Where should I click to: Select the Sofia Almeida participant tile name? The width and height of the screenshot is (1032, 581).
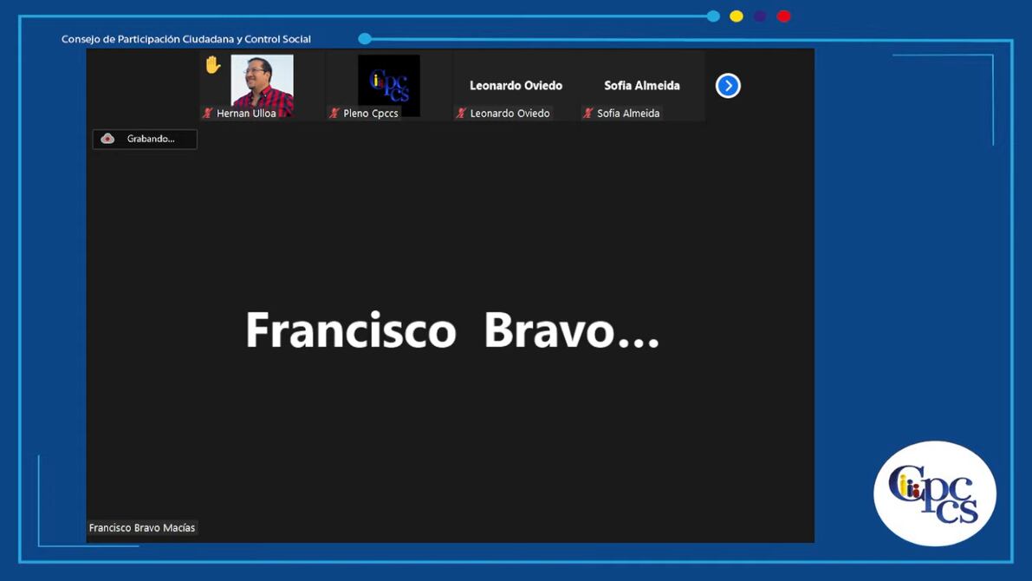pos(642,86)
